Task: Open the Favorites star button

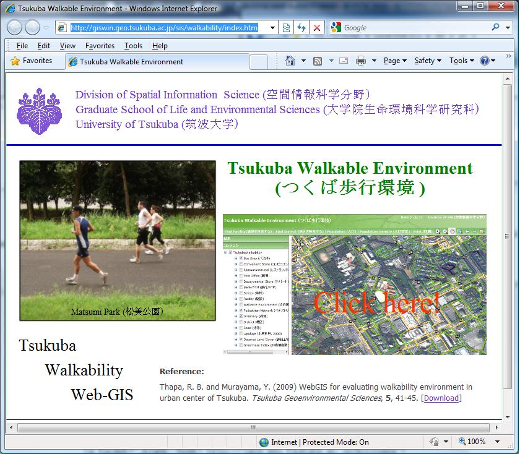Action: click(31, 61)
